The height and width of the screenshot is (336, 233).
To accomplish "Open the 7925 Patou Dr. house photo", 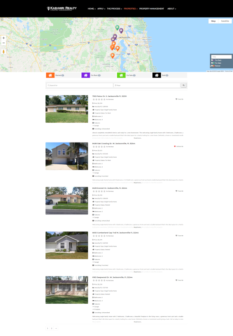I will [67, 109].
